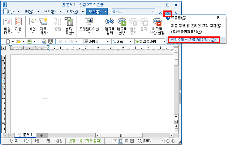This screenshot has width=229, height=146.
Task: Choose (주)한글과컴퓨터(H) menu entry
Action: click(196, 32)
